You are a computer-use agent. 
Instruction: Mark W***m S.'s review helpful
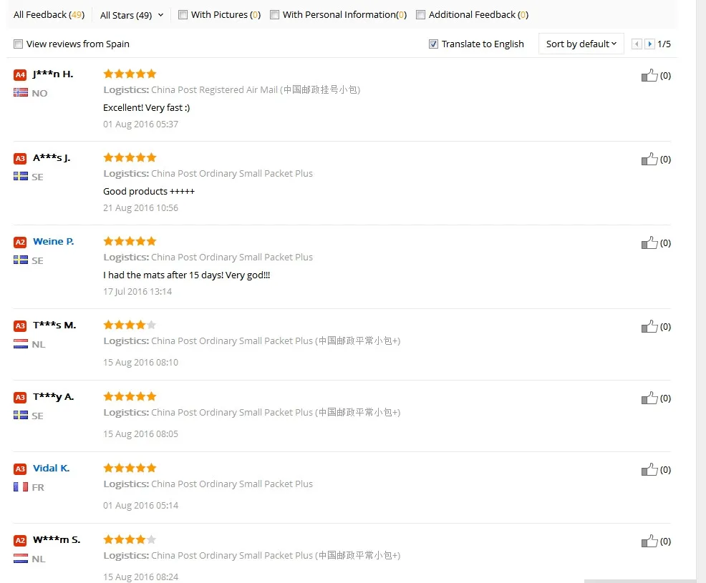click(x=649, y=541)
